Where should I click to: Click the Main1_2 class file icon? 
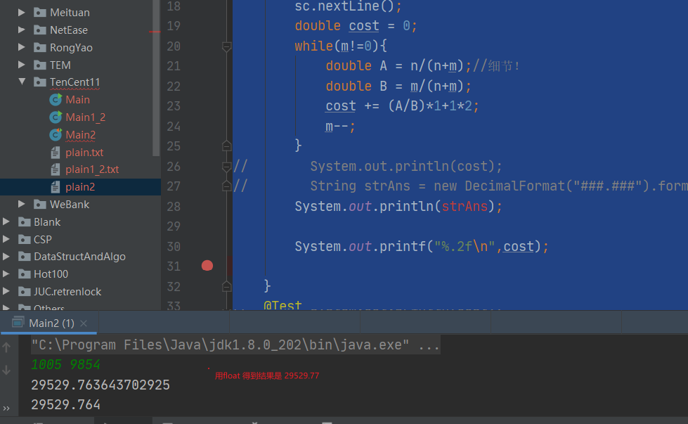[x=56, y=117]
